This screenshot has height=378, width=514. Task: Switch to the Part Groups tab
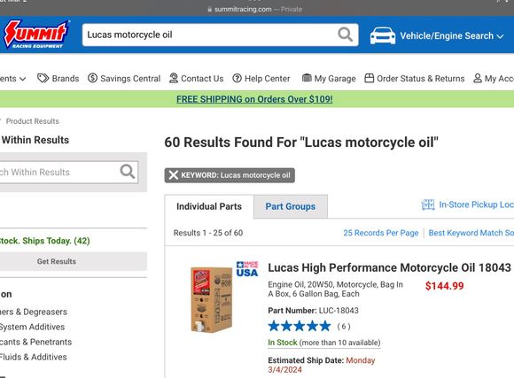[291, 206]
